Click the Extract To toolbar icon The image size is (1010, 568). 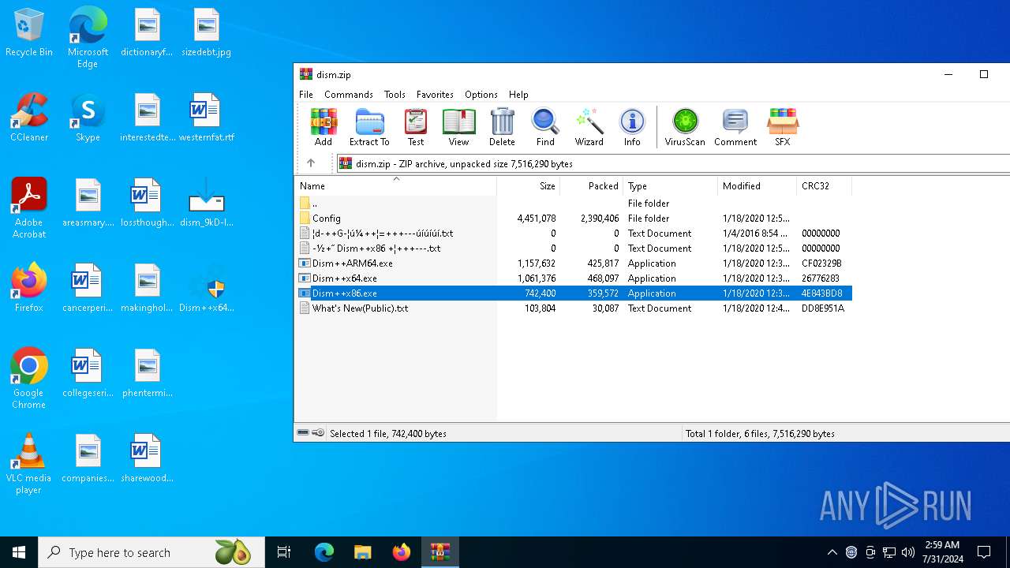[369, 127]
